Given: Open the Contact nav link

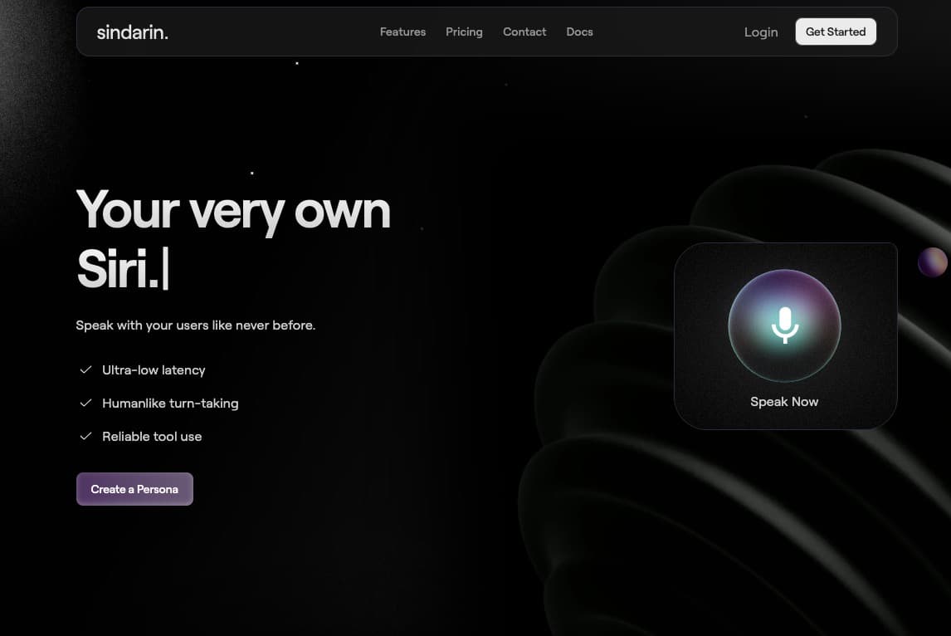Looking at the screenshot, I should pos(524,32).
